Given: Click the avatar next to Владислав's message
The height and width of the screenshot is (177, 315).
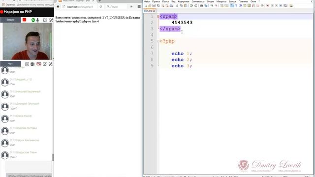Looking at the screenshot, I should (x=5, y=155).
